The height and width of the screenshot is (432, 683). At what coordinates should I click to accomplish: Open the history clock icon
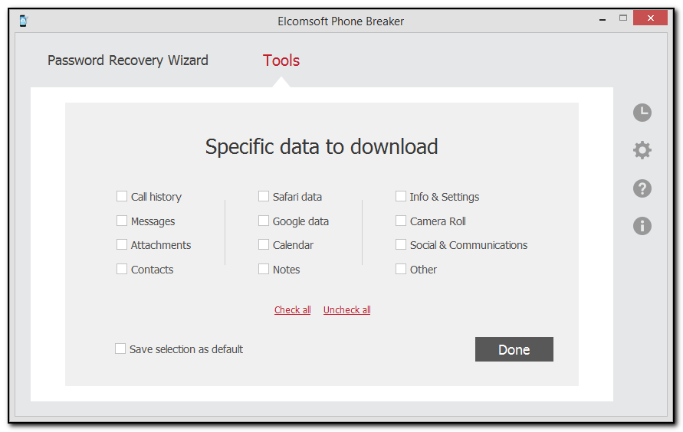tap(642, 113)
